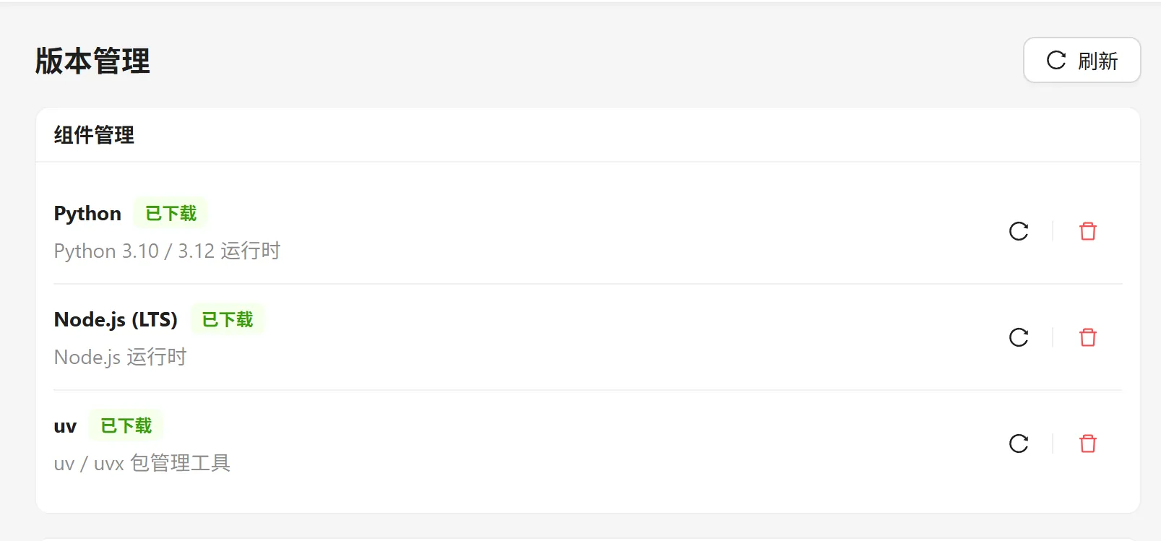1161x541 pixels.
Task: Reload the uv component
Action: [1019, 443]
